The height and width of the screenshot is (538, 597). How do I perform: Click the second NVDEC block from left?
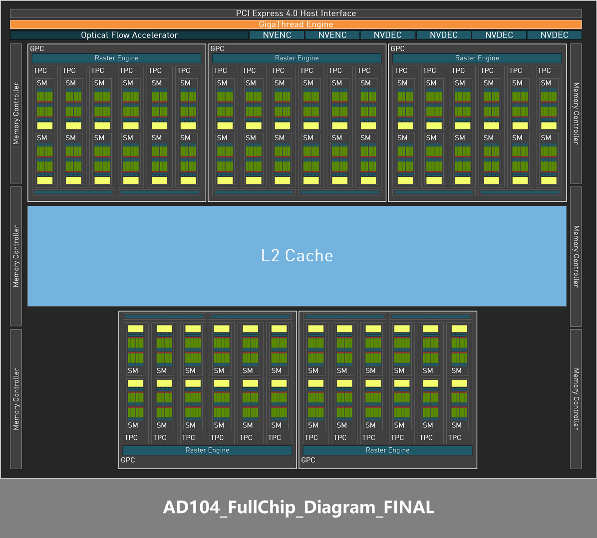pyautogui.click(x=444, y=35)
